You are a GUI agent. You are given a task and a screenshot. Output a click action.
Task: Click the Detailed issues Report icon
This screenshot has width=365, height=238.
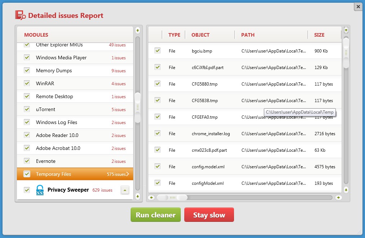pyautogui.click(x=20, y=15)
